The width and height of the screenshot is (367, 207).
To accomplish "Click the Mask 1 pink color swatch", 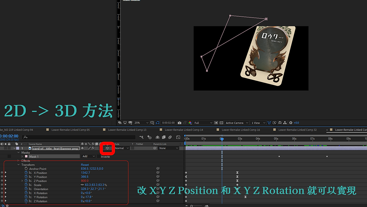I will pos(26,156).
